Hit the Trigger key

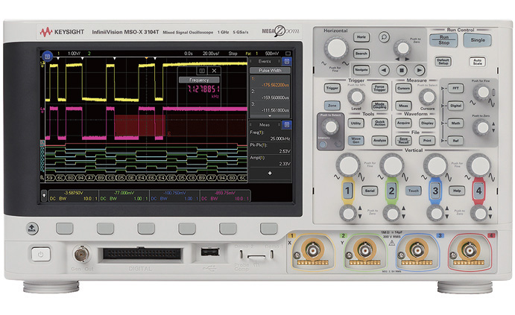coord(332,88)
